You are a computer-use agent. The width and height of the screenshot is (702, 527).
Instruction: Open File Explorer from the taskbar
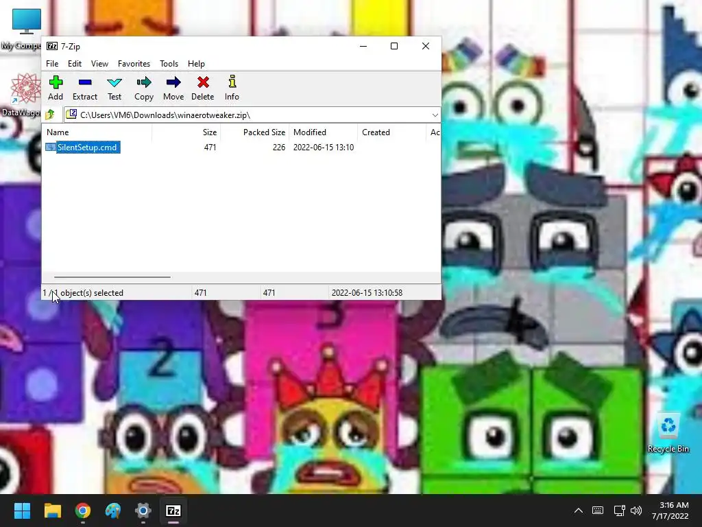point(52,511)
